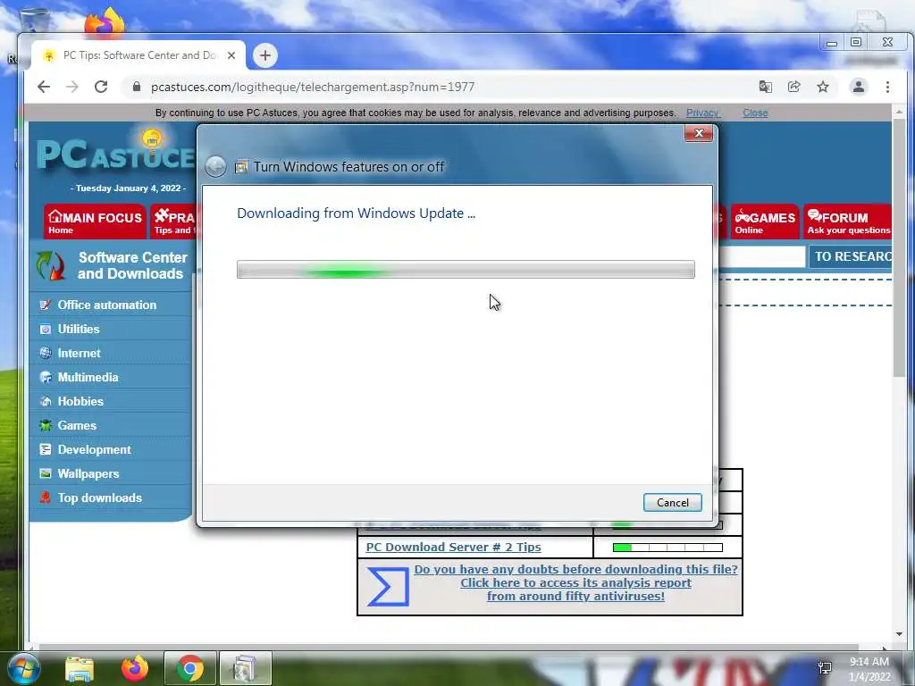Click the taskbar clock
The width and height of the screenshot is (915, 686).
coord(869,669)
